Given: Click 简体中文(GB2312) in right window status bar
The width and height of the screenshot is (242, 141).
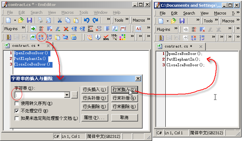Looking at the screenshot, I should (207, 133).
